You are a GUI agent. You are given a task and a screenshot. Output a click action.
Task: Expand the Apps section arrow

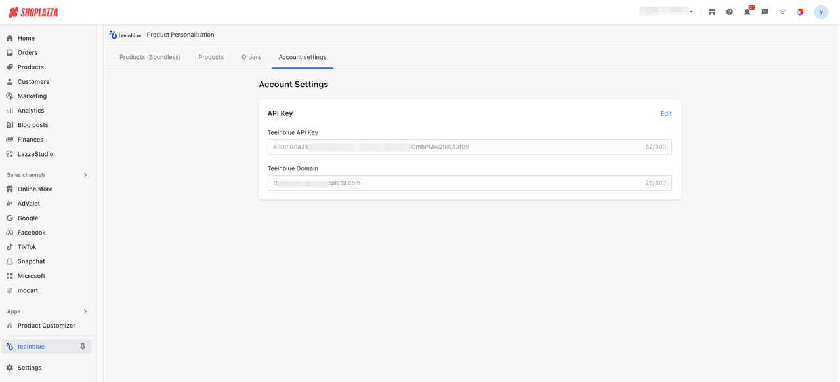(85, 311)
